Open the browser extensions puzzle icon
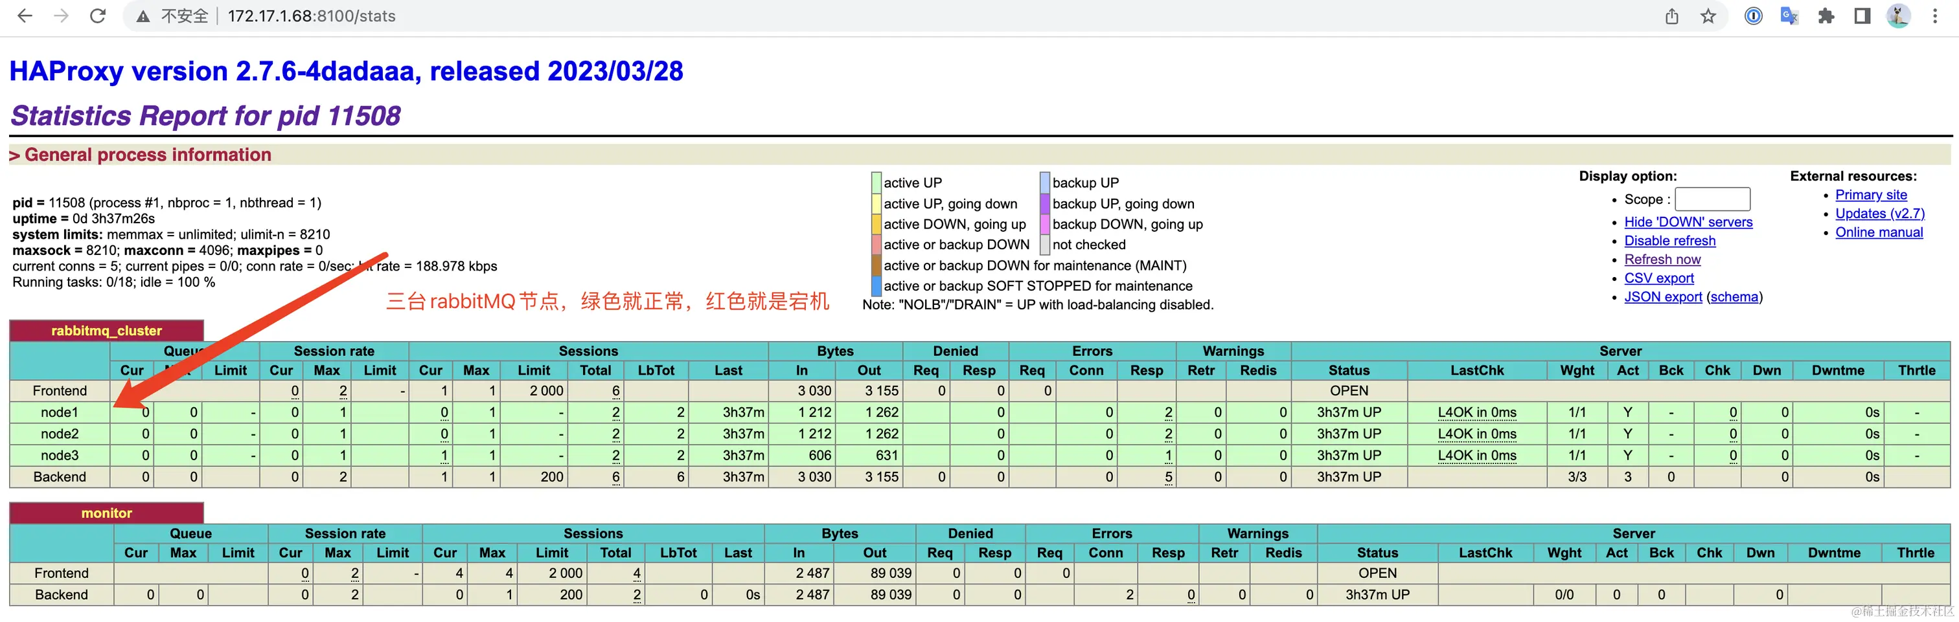This screenshot has width=1959, height=622. [1827, 15]
